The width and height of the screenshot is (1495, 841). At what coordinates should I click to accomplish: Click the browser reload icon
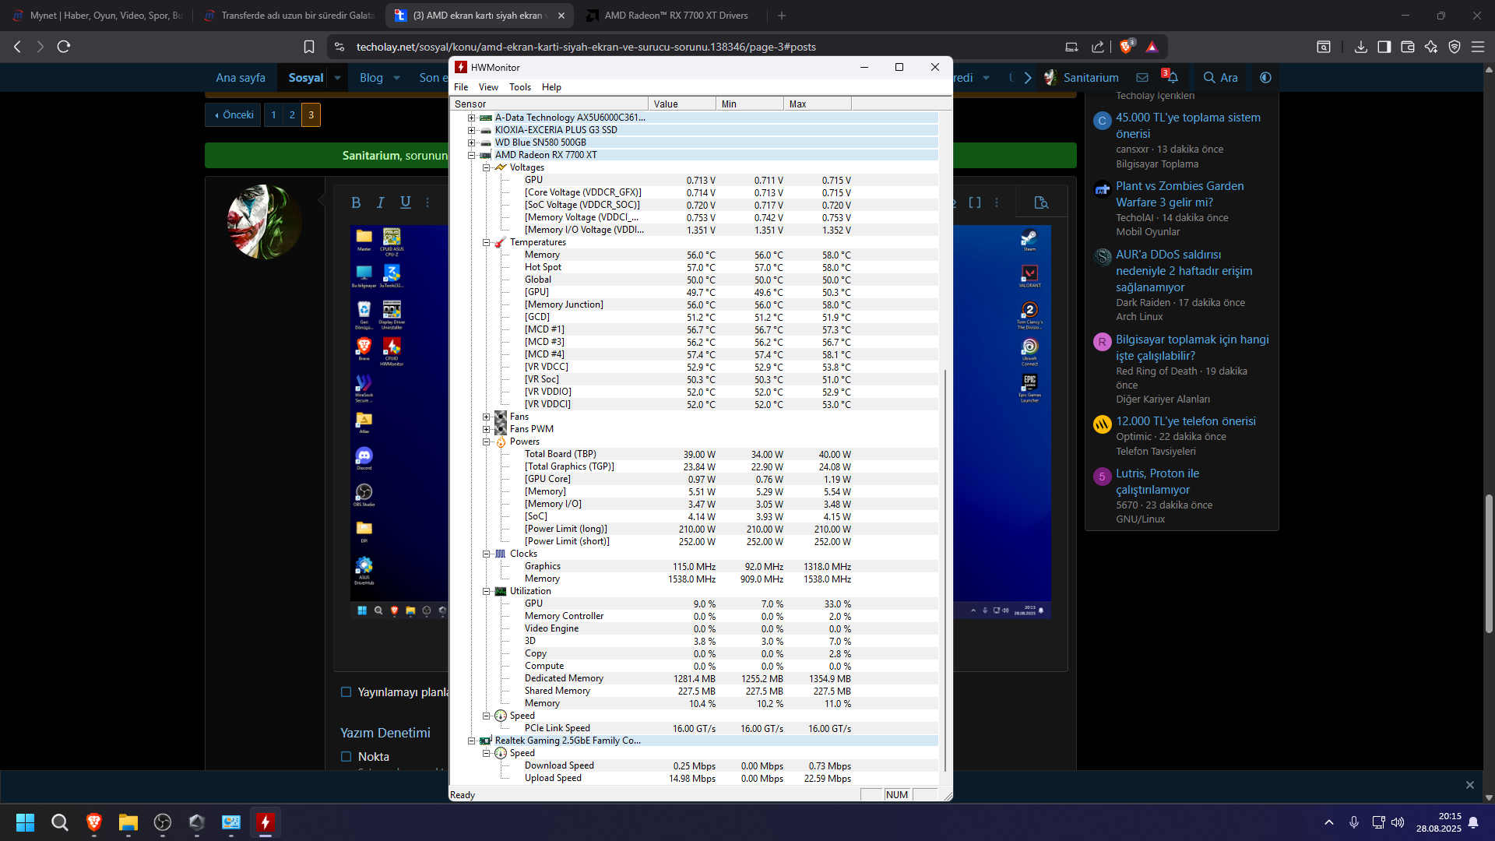(x=64, y=47)
